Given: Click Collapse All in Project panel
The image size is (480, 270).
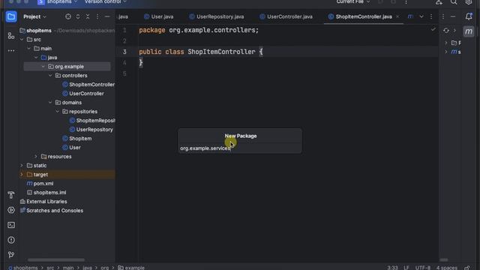Looking at the screenshot, I should pos(88,16).
